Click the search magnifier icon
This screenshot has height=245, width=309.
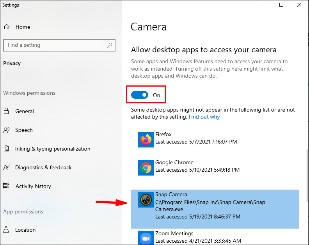click(110, 45)
